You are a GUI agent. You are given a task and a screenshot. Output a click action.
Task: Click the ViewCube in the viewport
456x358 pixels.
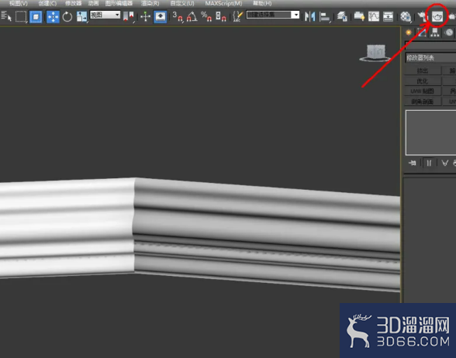point(375,53)
